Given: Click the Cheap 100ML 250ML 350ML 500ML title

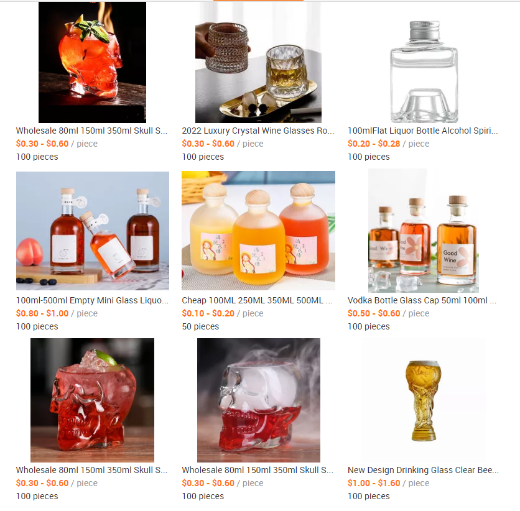Looking at the screenshot, I should tap(257, 300).
